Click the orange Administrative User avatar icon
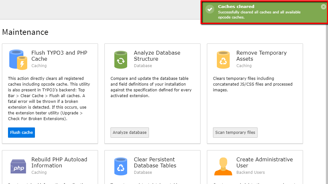The image size is (328, 184). click(x=223, y=166)
